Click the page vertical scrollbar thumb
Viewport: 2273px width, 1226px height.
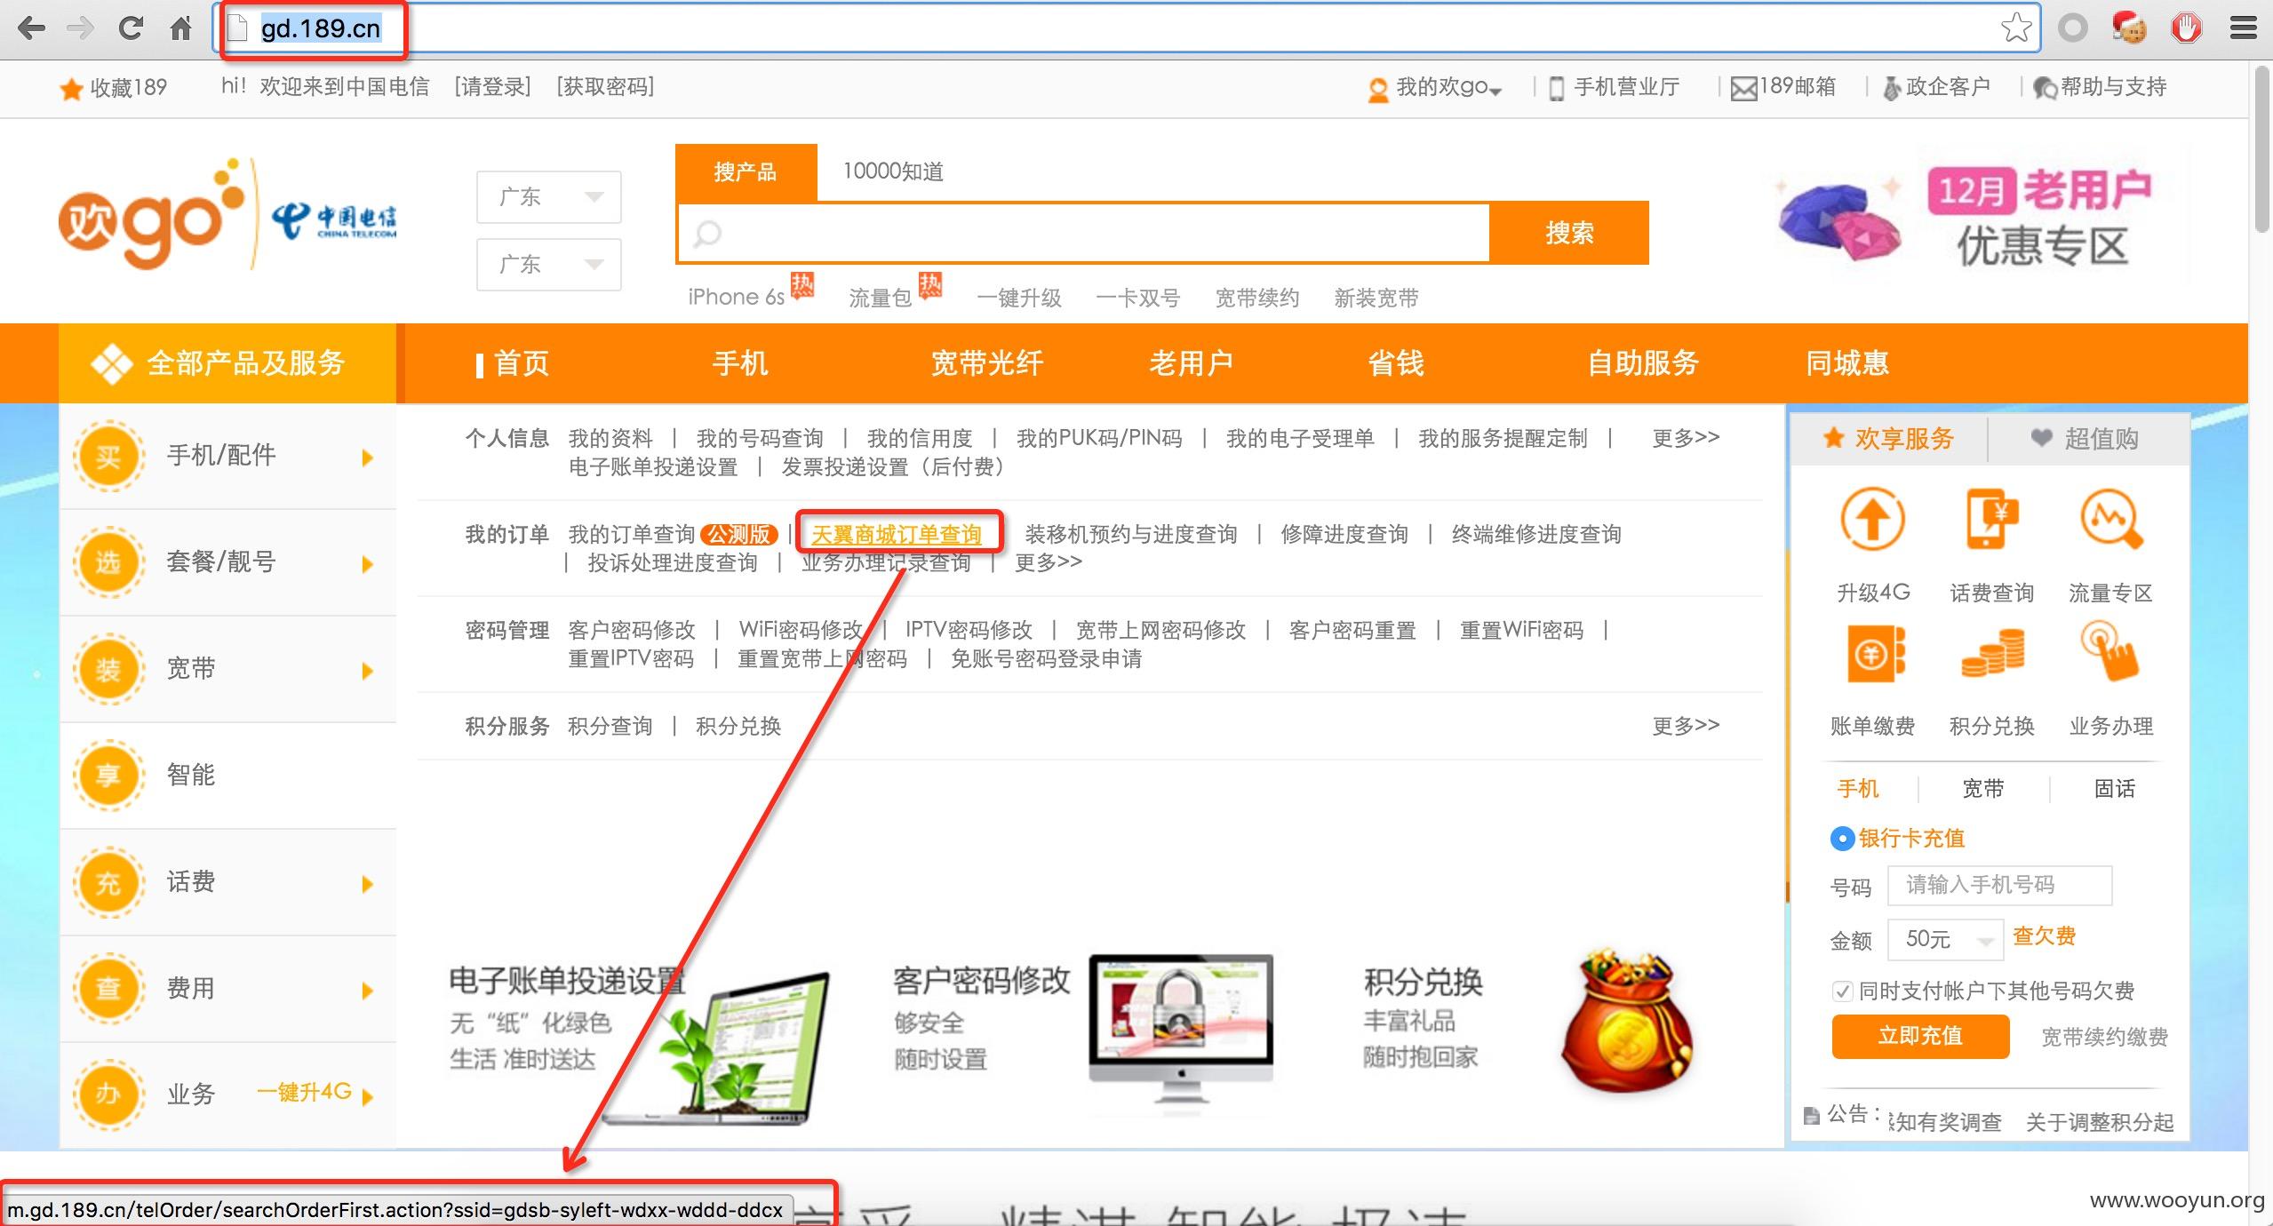(x=2262, y=149)
